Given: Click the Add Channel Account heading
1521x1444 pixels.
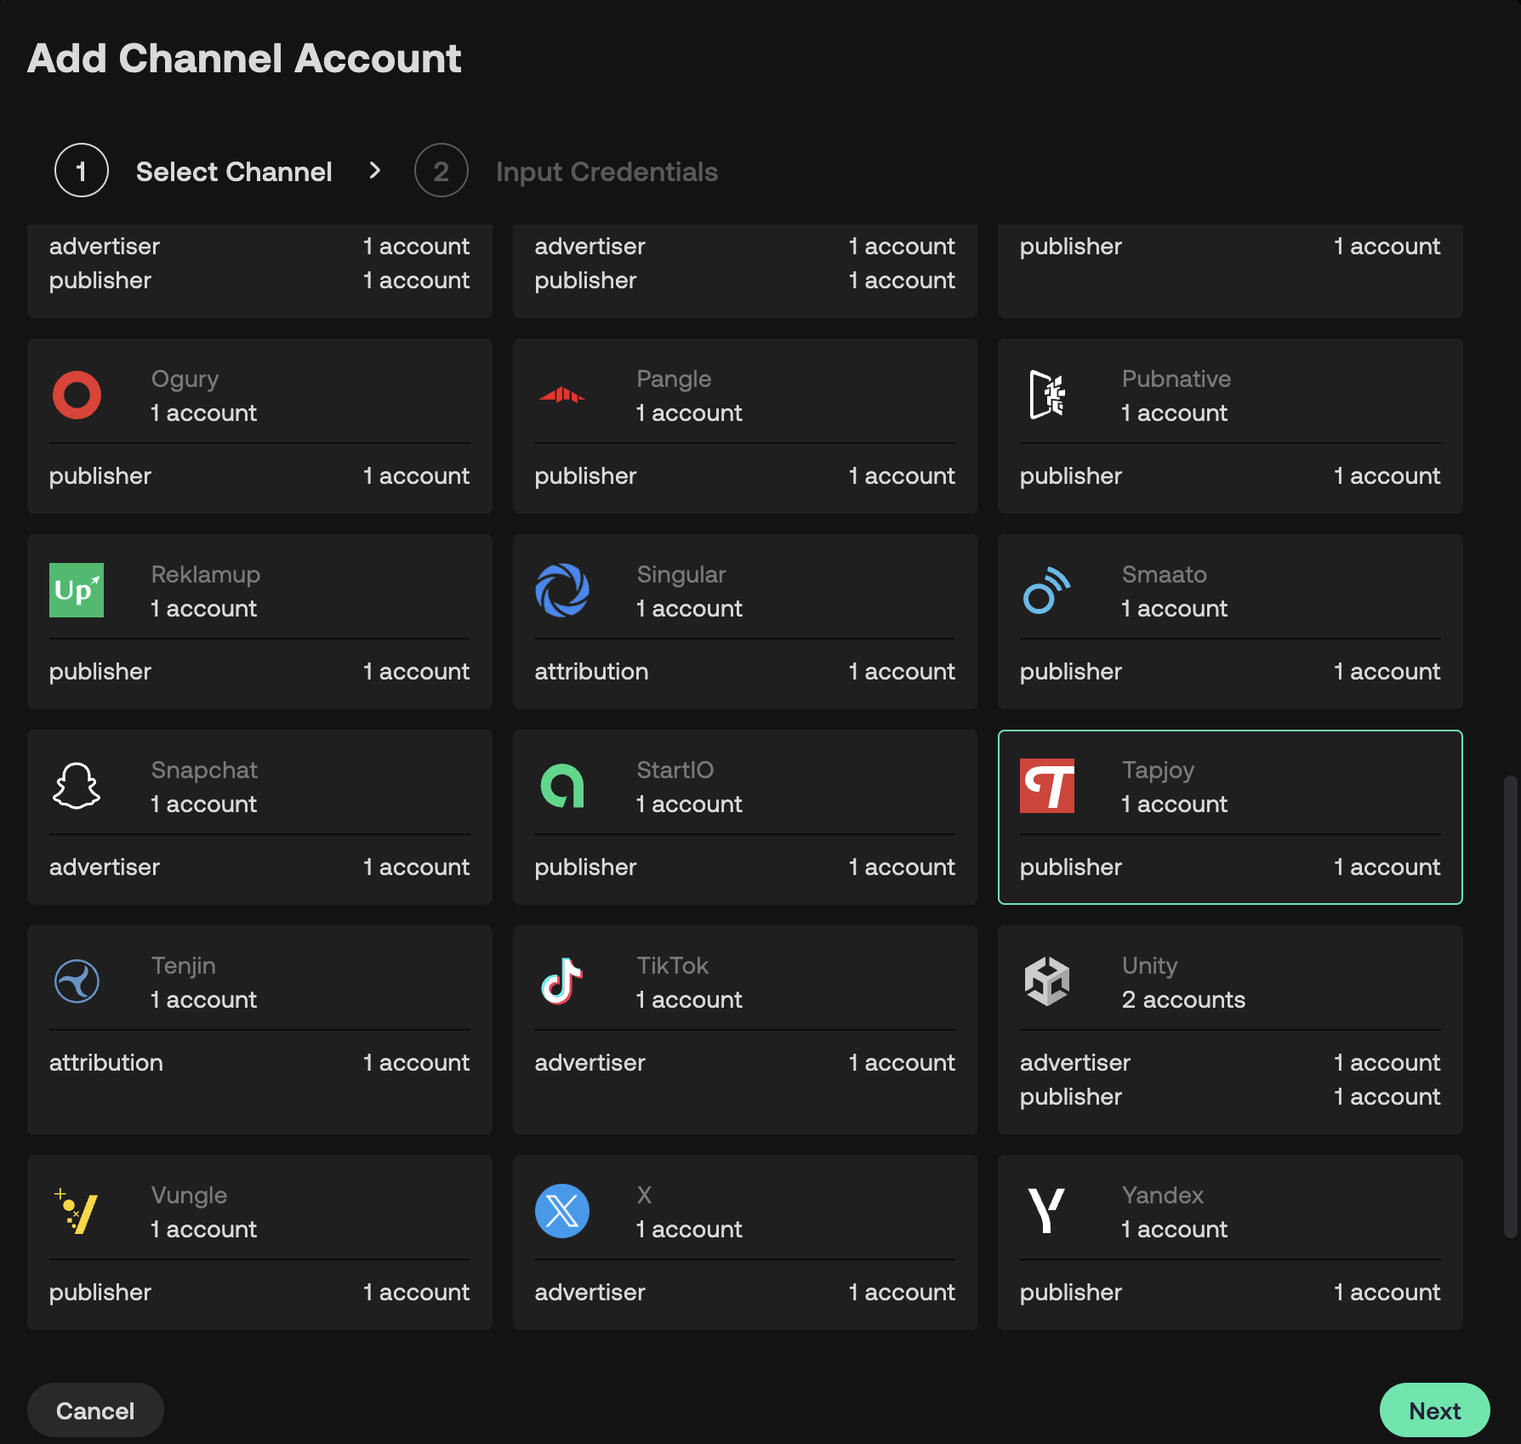Looking at the screenshot, I should click(244, 59).
